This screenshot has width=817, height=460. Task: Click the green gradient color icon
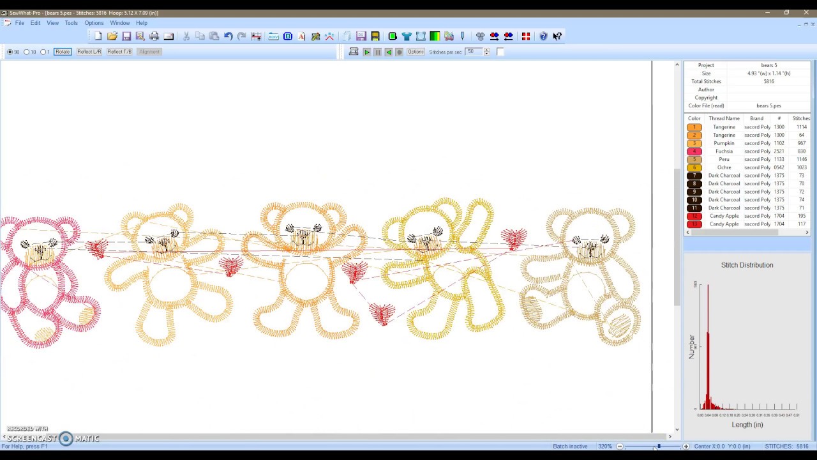point(435,36)
